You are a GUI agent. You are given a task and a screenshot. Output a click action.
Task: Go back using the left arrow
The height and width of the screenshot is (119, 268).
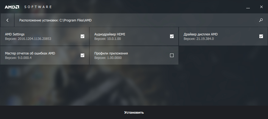[7, 20]
